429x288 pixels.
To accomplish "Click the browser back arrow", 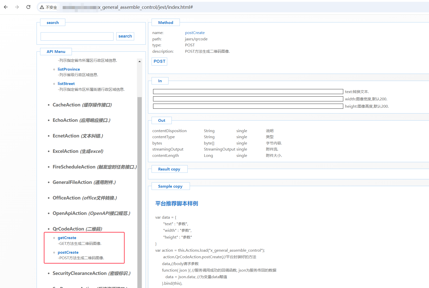I will pos(6,7).
